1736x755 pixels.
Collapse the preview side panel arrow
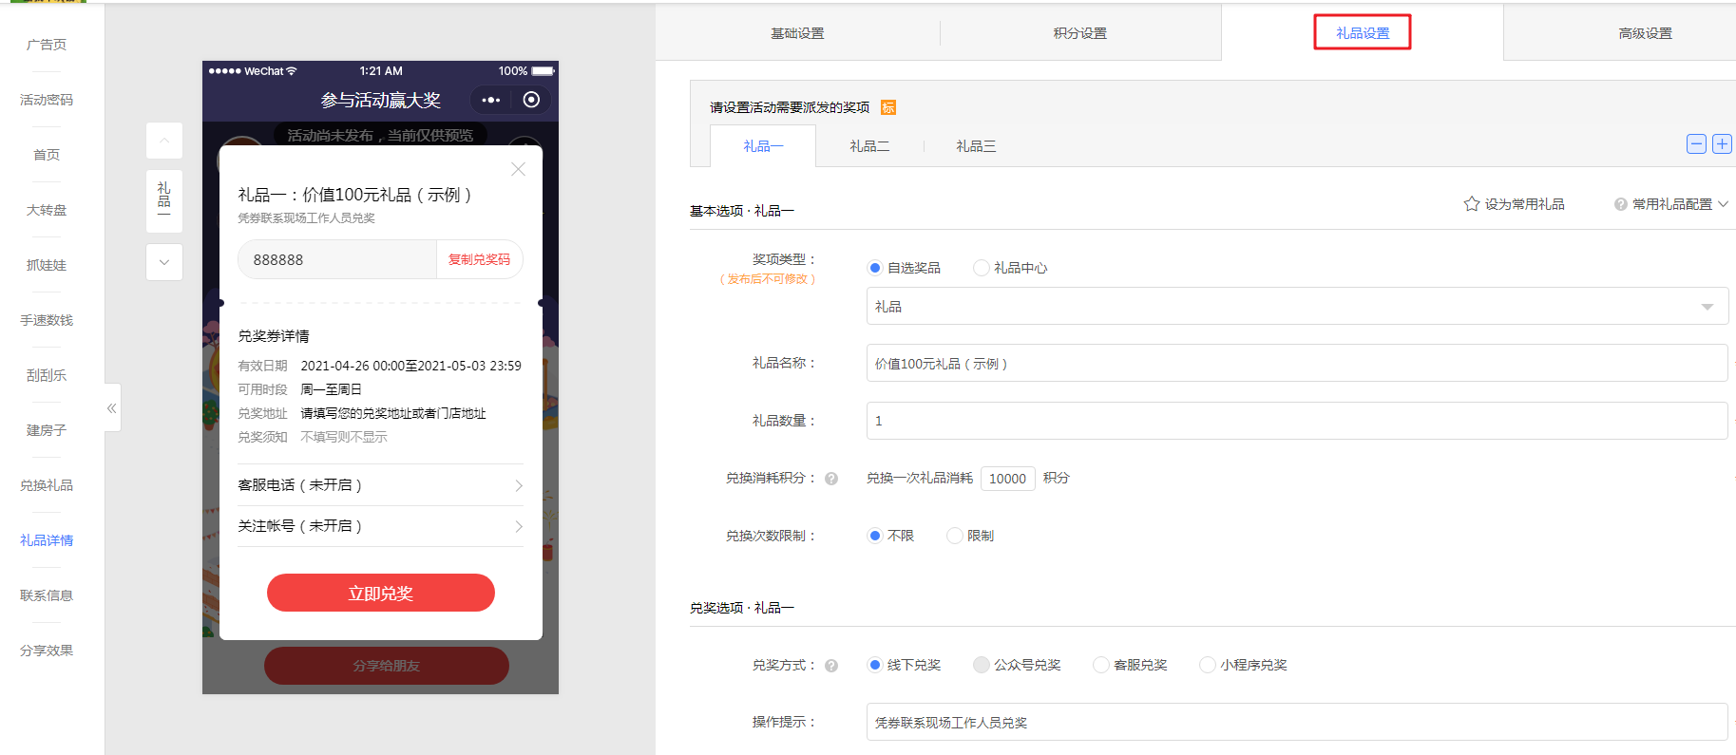point(112,407)
